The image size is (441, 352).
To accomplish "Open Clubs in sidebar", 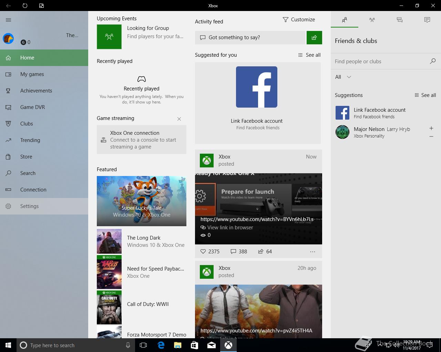I will tap(44, 124).
